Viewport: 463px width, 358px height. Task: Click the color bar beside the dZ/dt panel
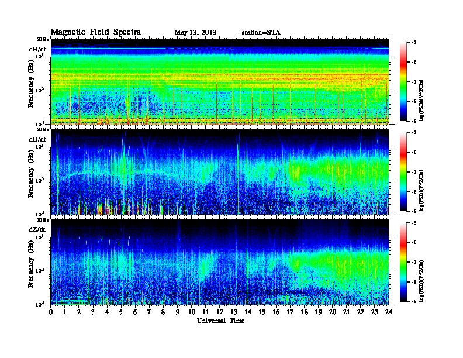[x=403, y=262]
